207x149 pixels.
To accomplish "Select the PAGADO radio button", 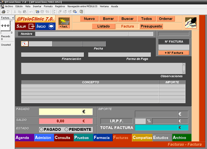I will [x=41, y=129].
